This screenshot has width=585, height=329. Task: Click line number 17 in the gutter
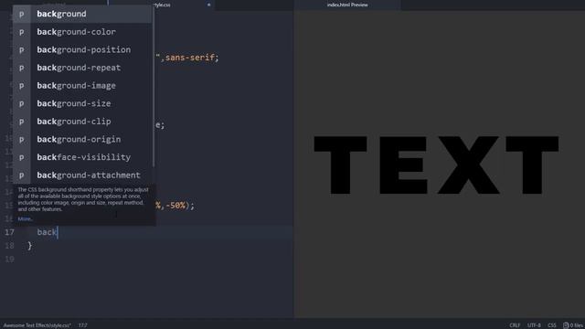pyautogui.click(x=9, y=232)
